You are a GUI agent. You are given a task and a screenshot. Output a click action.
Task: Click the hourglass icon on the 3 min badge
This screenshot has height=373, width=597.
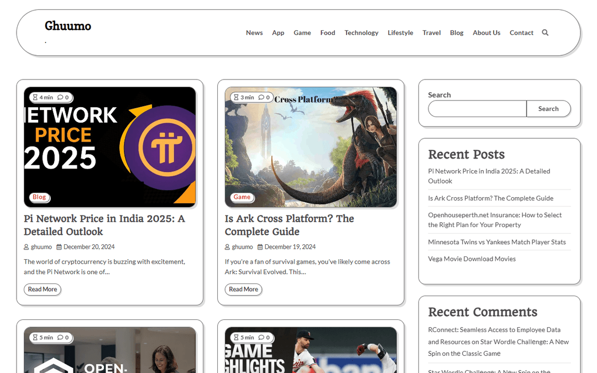[x=236, y=97]
